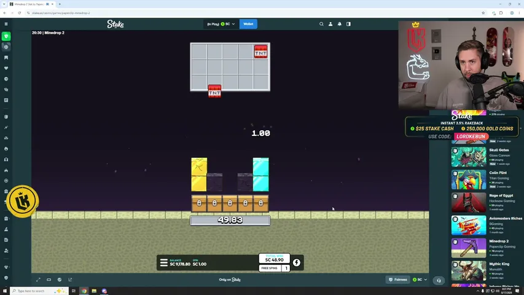Toggle theatre mode rectangle icon below game
The width and height of the screenshot is (524, 295).
49,280
